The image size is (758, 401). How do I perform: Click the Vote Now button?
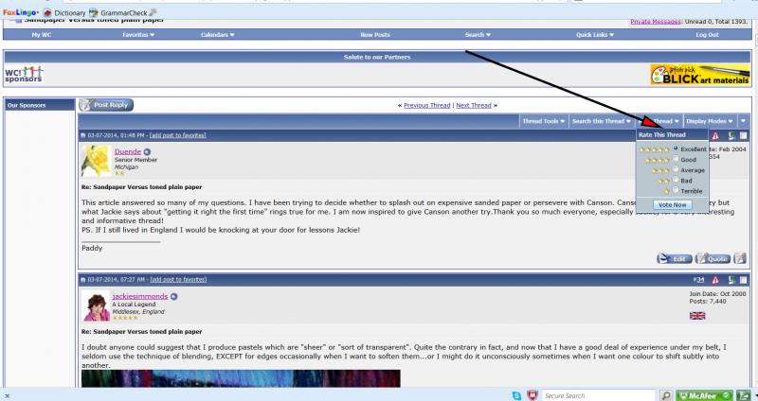coord(673,204)
